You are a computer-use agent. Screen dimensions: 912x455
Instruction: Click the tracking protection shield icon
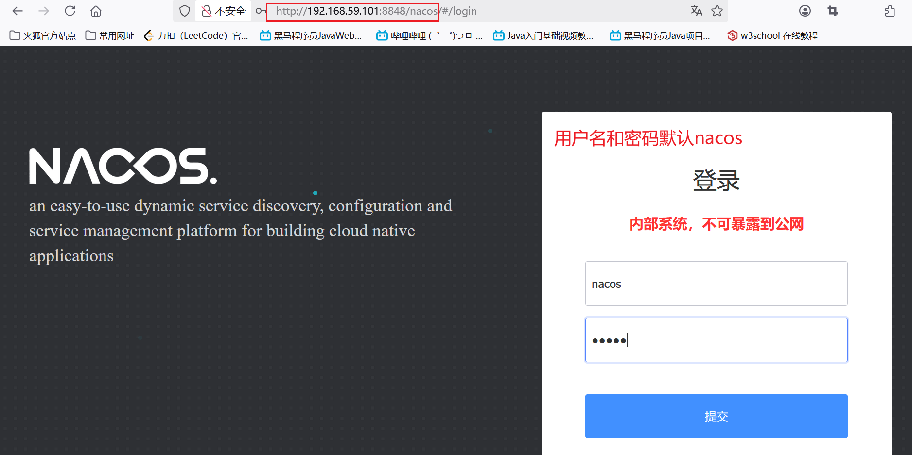tap(185, 11)
